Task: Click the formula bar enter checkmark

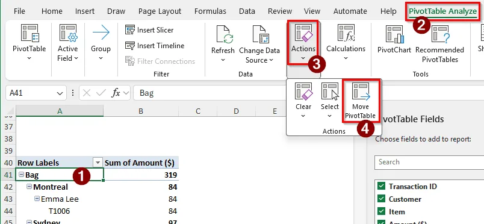Action: [x=101, y=93]
